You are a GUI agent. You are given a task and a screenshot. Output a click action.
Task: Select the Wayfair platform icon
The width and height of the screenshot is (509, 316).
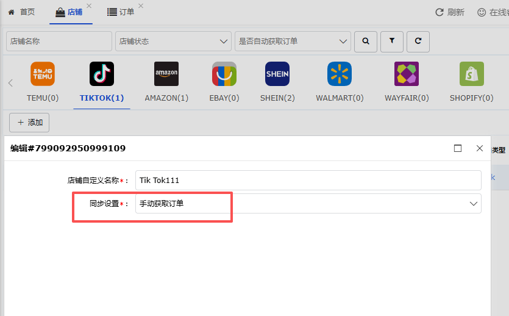tap(407, 74)
